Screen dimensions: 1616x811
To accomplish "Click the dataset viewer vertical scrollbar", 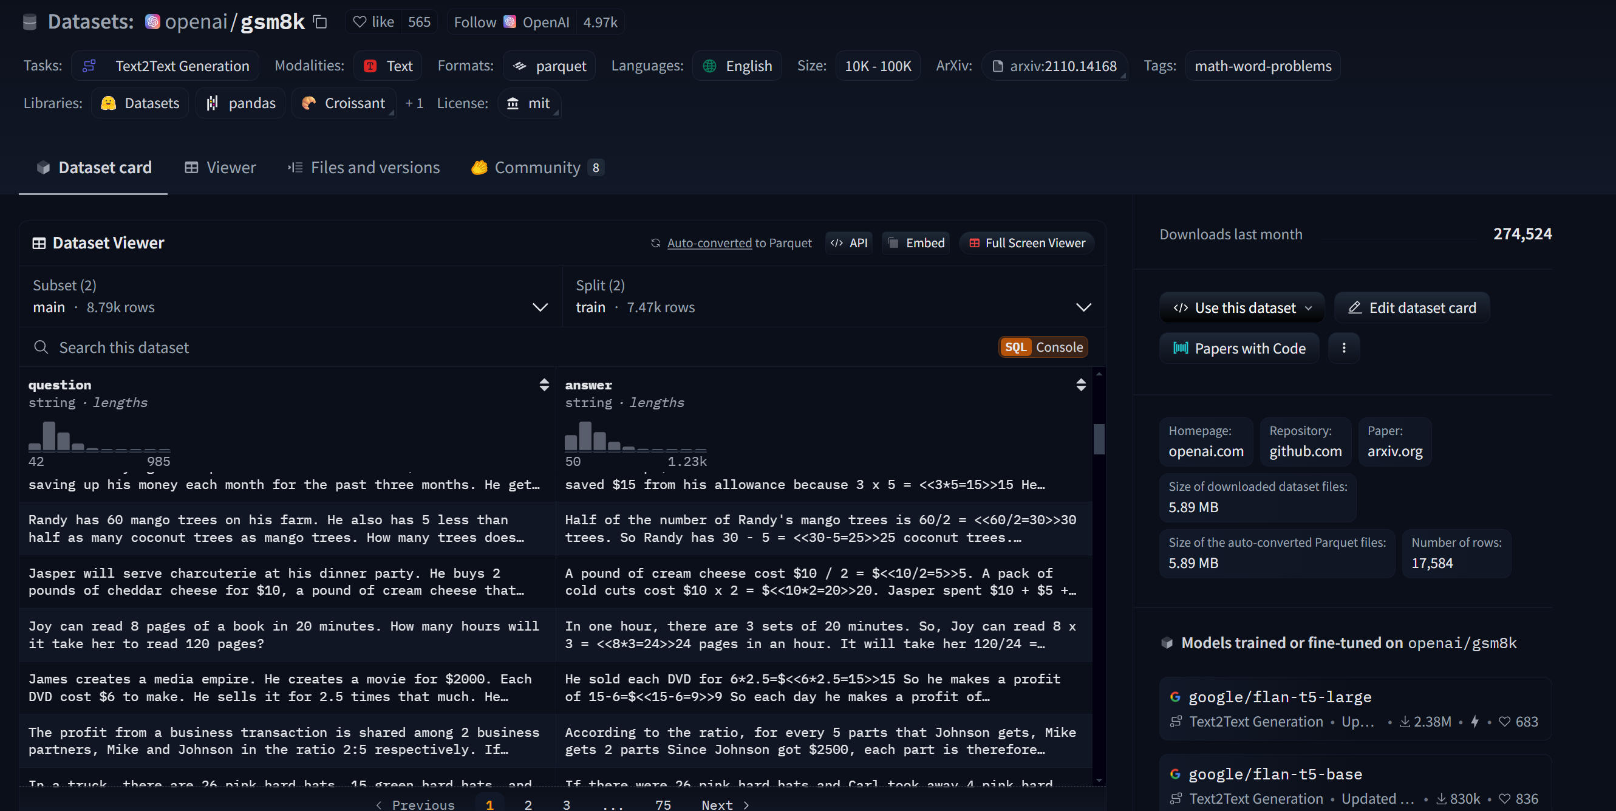I will point(1099,439).
